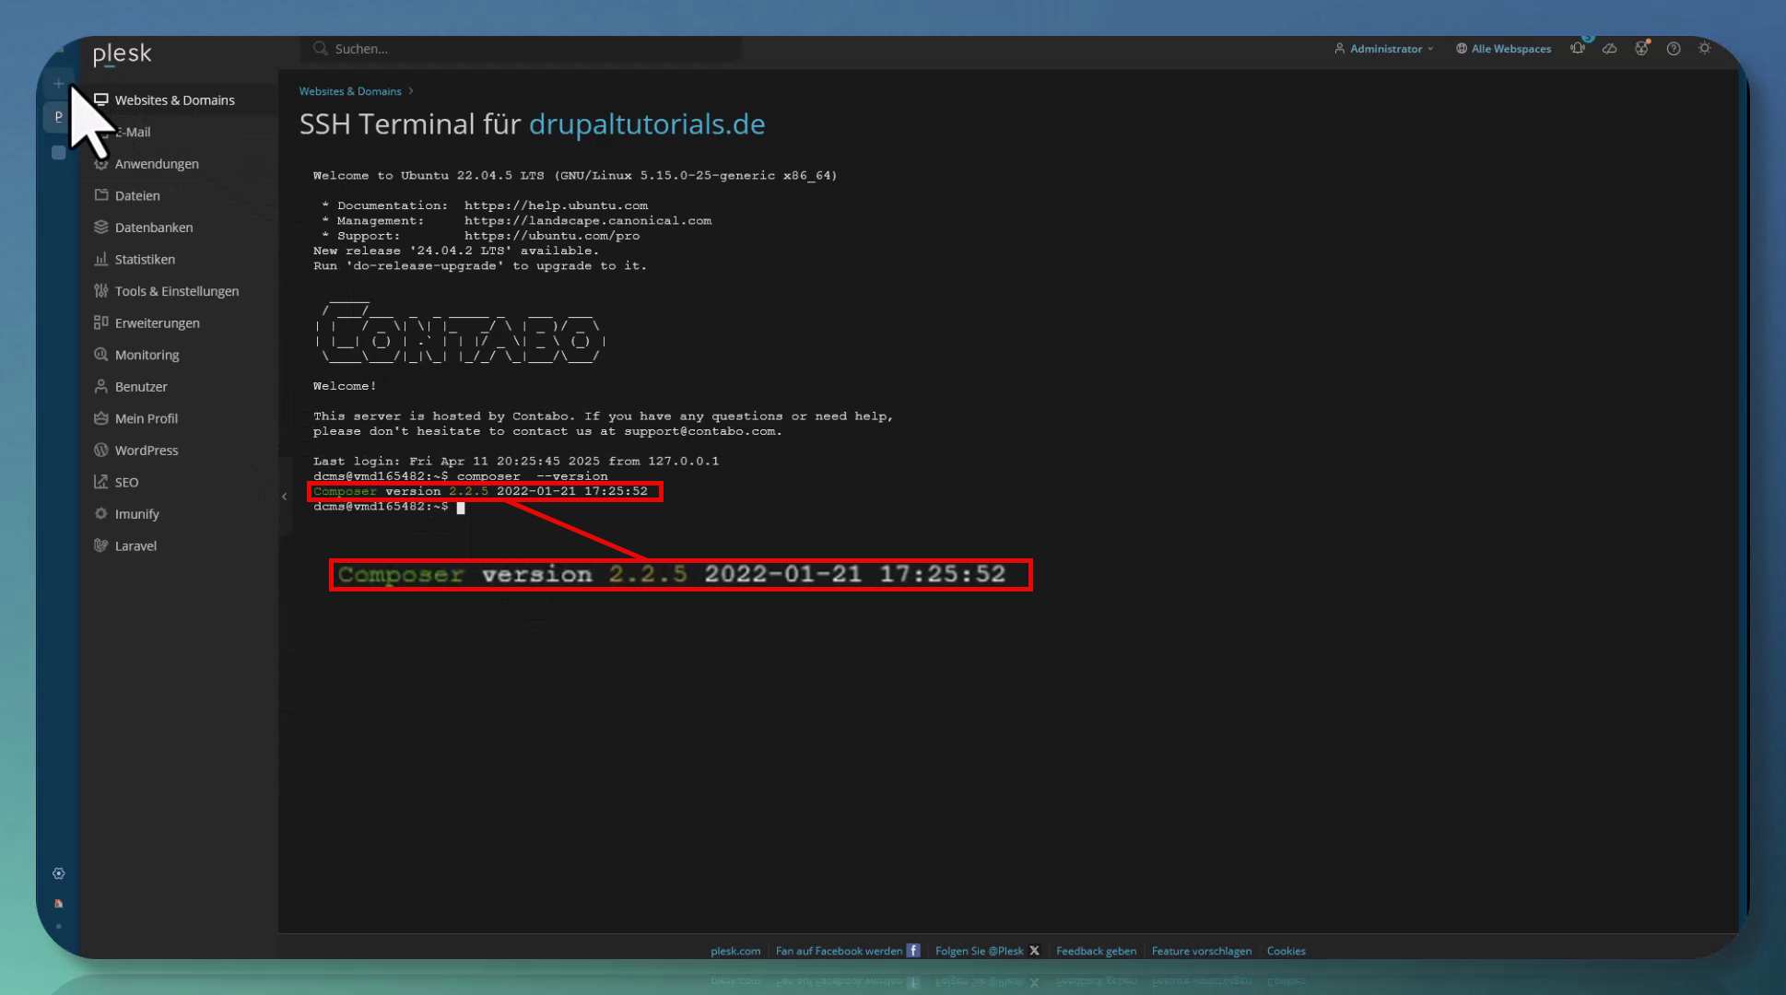Open the Alle Webspaces selector

[x=1503, y=49]
